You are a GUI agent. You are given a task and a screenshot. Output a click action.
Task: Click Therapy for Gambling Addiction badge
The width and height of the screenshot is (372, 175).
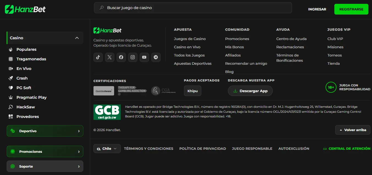tap(132, 91)
